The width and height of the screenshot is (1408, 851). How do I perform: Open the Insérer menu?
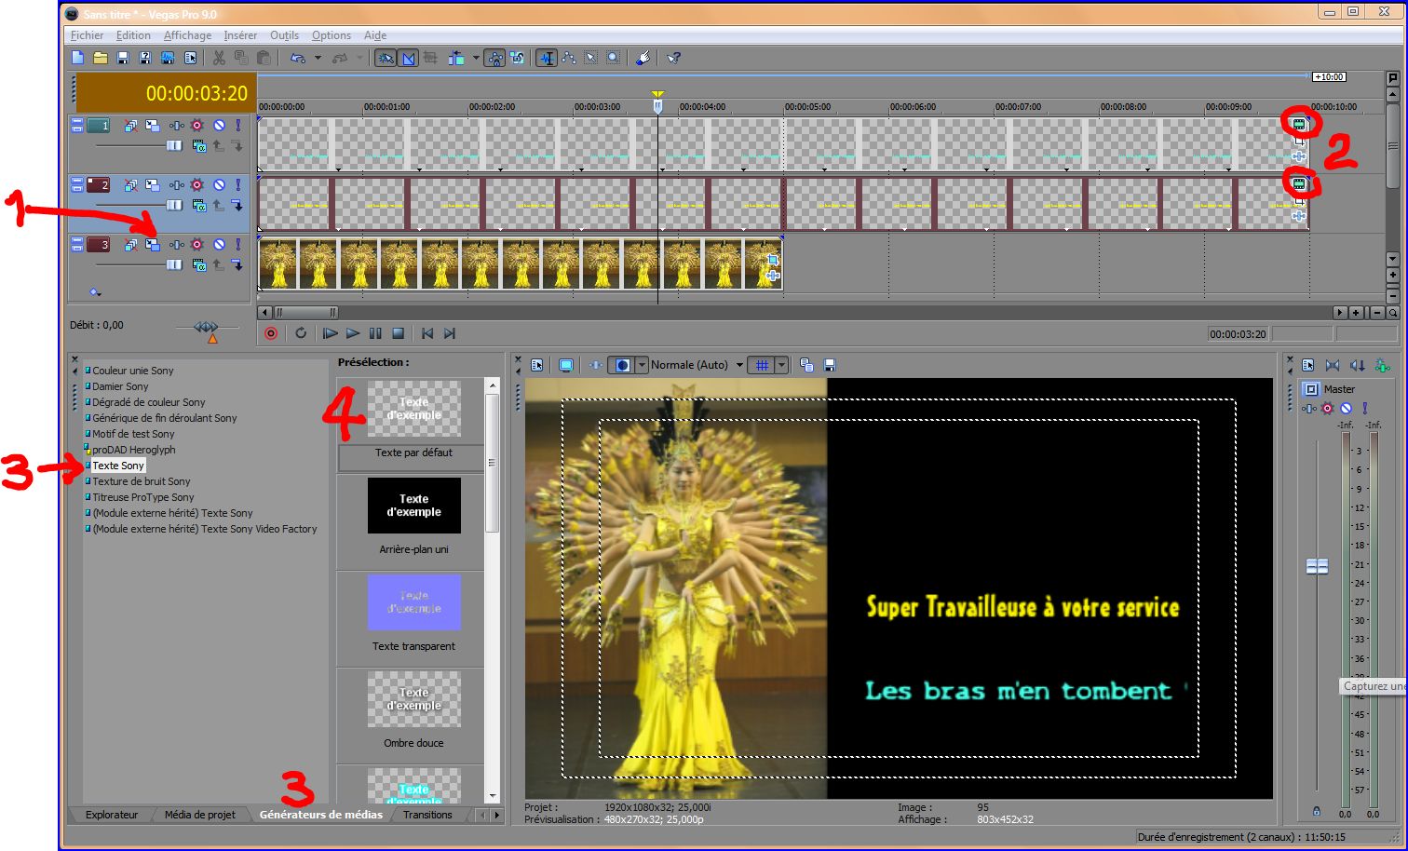tap(239, 35)
